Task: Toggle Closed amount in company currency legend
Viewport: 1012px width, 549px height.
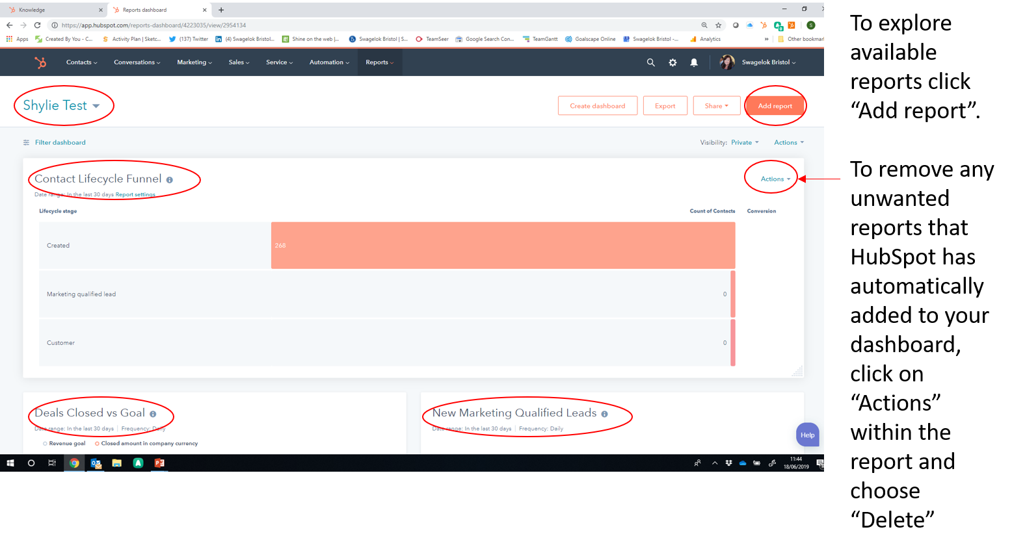Action: tap(146, 444)
